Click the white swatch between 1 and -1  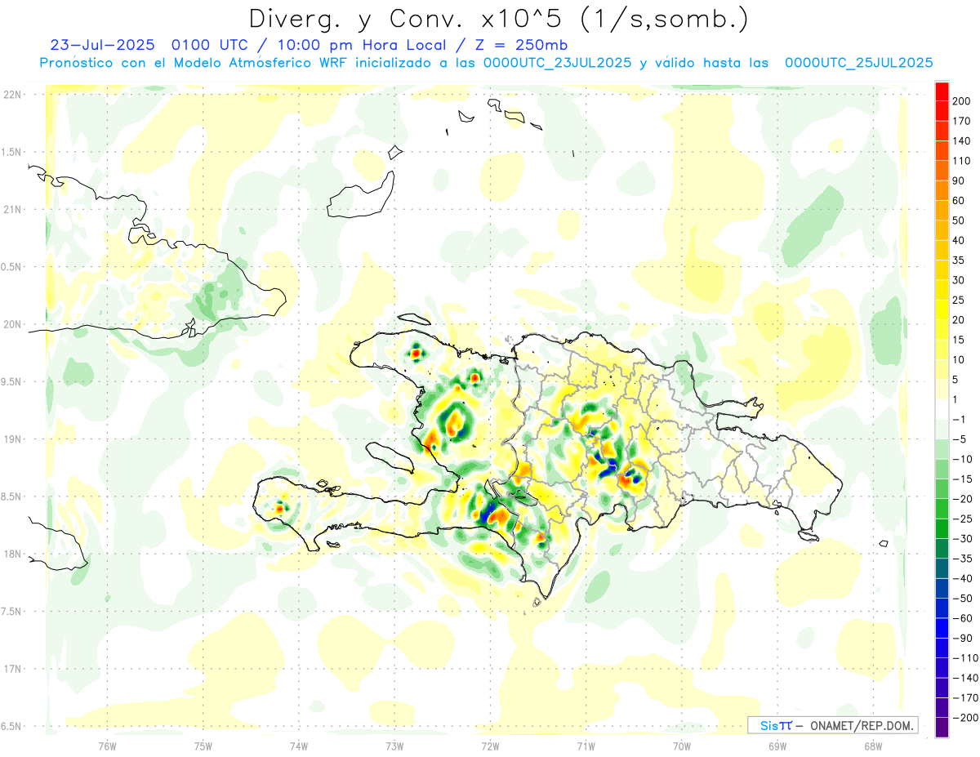pyautogui.click(x=942, y=410)
